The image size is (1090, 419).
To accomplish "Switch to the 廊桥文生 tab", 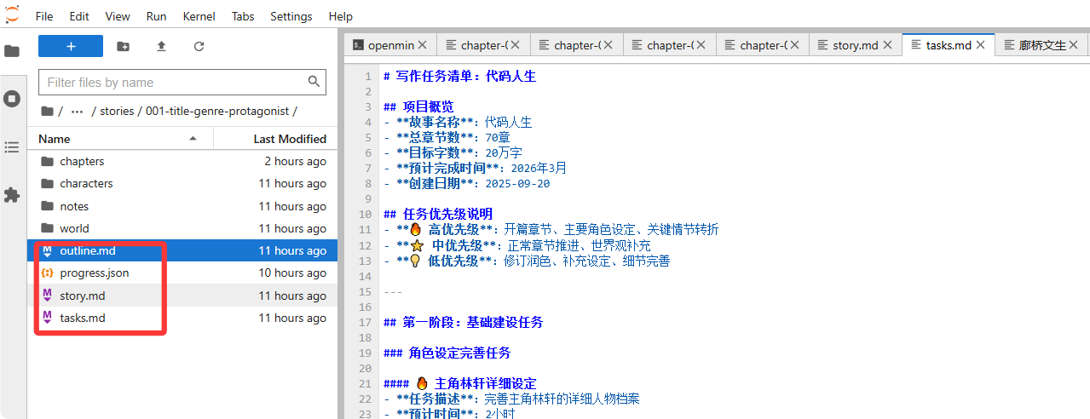I will [1041, 45].
